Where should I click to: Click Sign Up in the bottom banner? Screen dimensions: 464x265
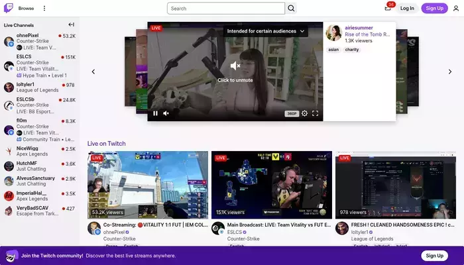click(434, 256)
